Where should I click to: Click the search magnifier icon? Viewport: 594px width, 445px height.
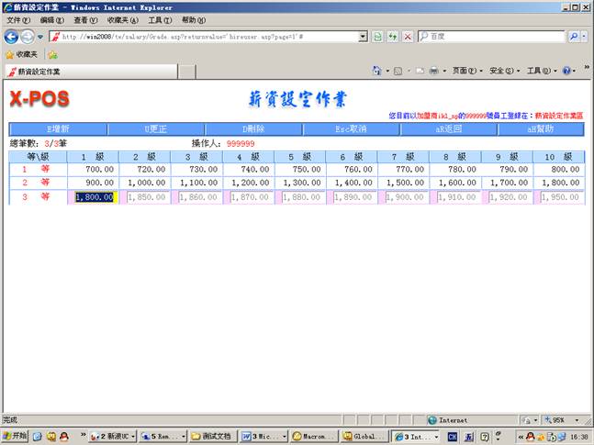click(574, 36)
